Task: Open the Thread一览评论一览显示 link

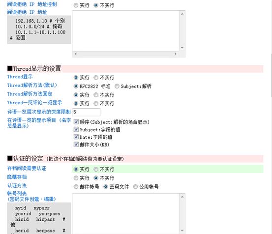Action: coord(34,103)
